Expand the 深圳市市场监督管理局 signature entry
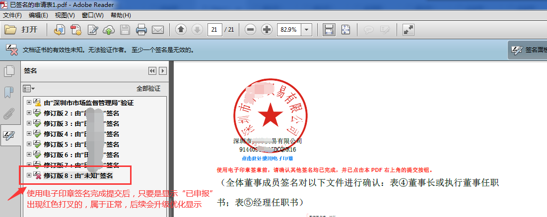This screenshot has width=547, height=217. click(29, 103)
